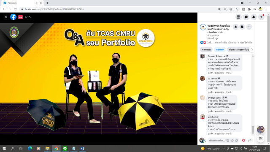Open the Facebook menu grid icon
The image size is (270, 152).
coord(238,17)
